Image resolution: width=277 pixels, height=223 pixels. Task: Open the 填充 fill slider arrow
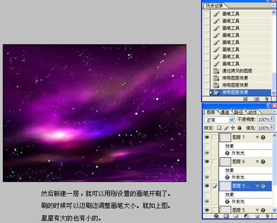[x=272, y=127]
